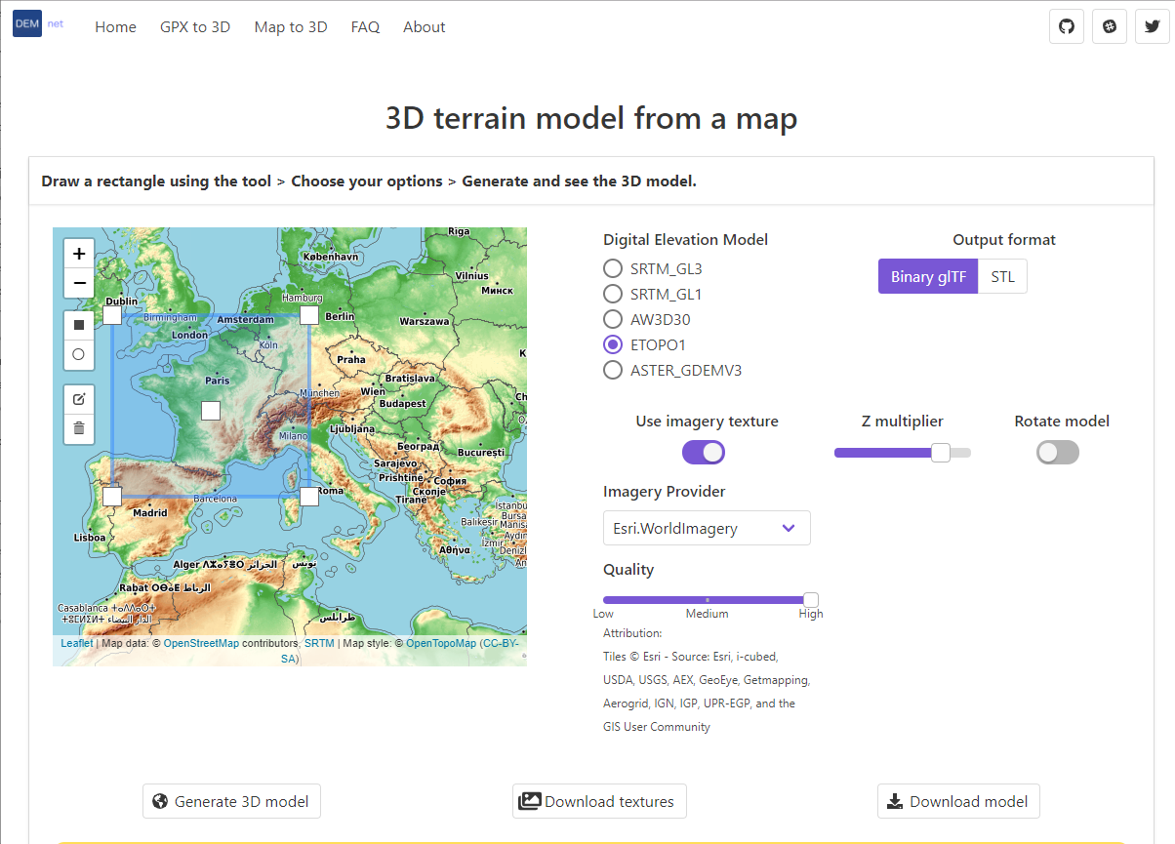Image resolution: width=1175 pixels, height=844 pixels.
Task: Click the trash icon to delete drawn shapes
Action: click(79, 428)
